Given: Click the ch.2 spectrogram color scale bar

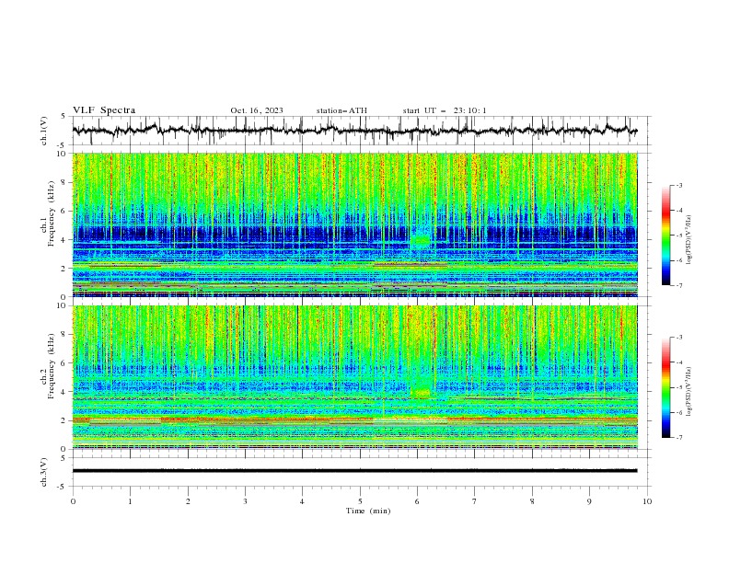Looking at the screenshot, I should tap(666, 387).
